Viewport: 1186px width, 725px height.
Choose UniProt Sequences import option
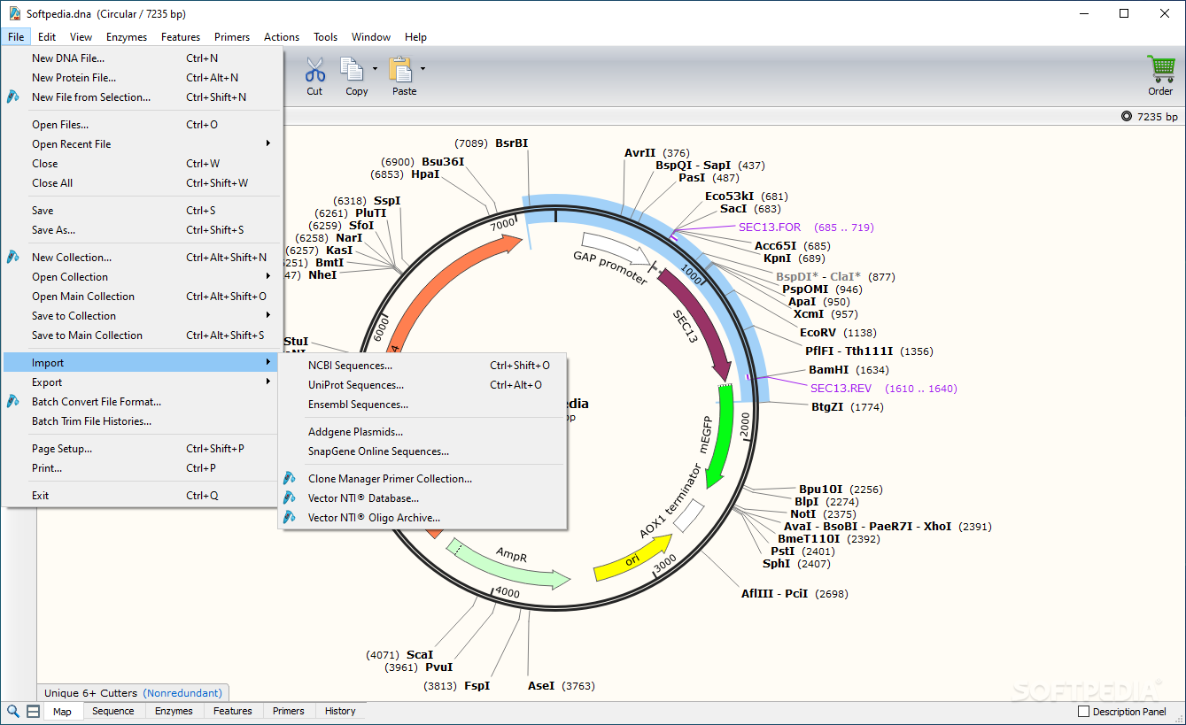tap(422, 385)
